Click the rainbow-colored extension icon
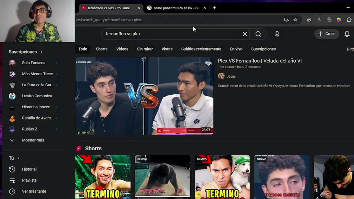Screen dimensions: 354x199 (x=339, y=20)
